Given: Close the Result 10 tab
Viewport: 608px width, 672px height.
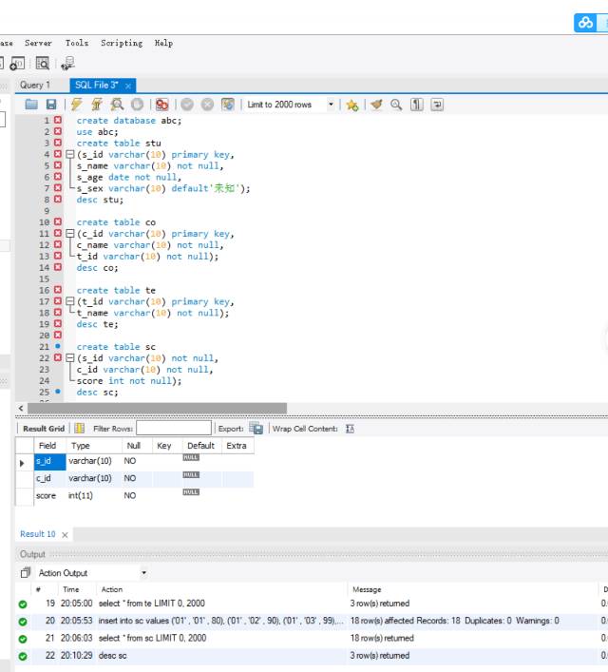Looking at the screenshot, I should pos(65,535).
